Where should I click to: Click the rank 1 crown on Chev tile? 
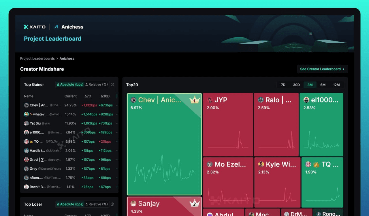point(195,100)
